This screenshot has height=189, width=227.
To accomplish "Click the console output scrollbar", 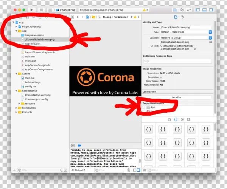I will [x=140, y=161].
